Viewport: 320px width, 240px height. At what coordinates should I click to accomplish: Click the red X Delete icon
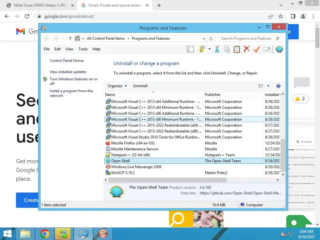coord(247,49)
